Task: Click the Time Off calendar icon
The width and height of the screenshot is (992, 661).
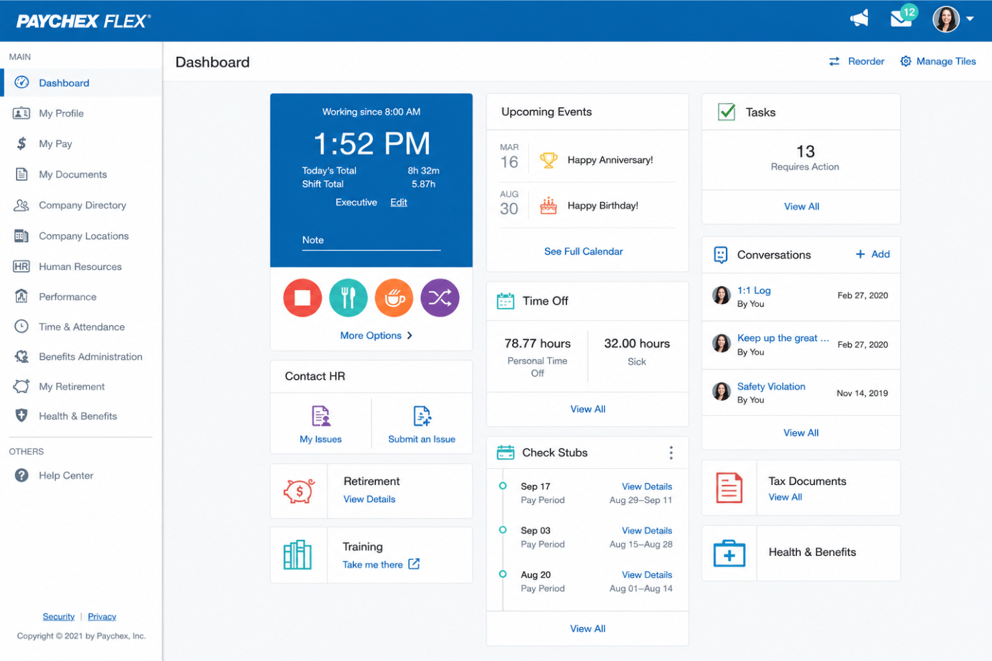Action: click(x=505, y=301)
